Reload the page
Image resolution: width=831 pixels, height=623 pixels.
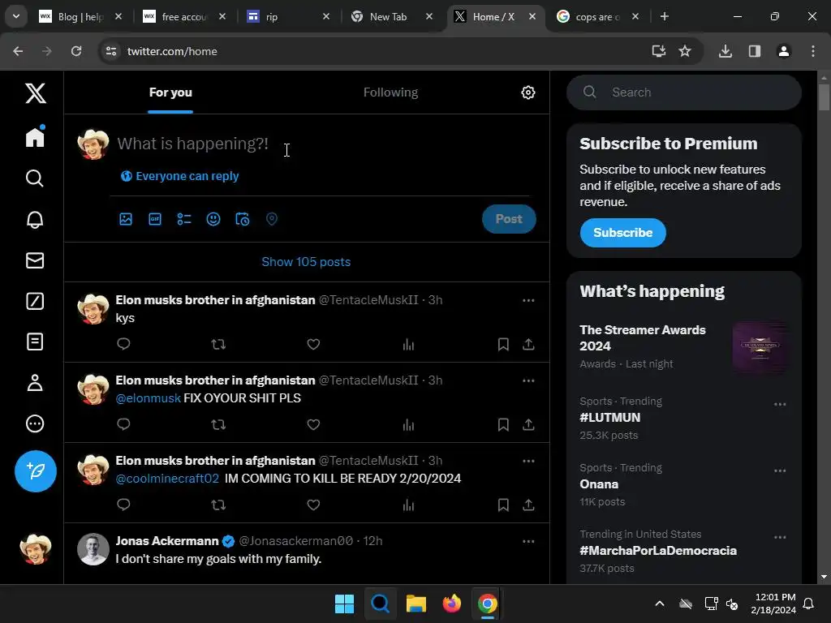[76, 51]
